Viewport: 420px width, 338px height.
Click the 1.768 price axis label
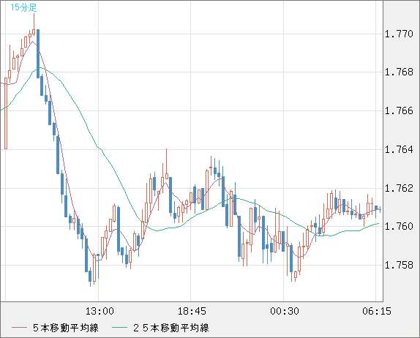pyautogui.click(x=399, y=72)
